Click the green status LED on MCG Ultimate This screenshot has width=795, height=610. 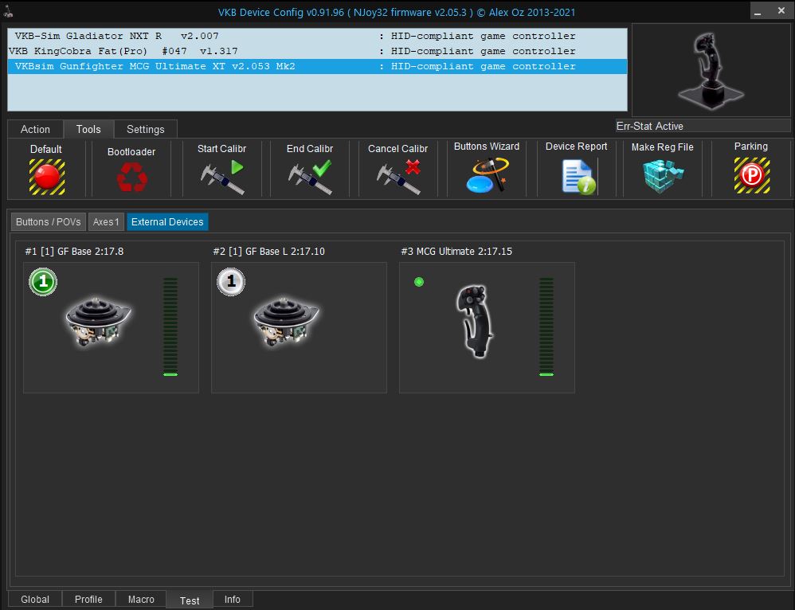coord(419,282)
